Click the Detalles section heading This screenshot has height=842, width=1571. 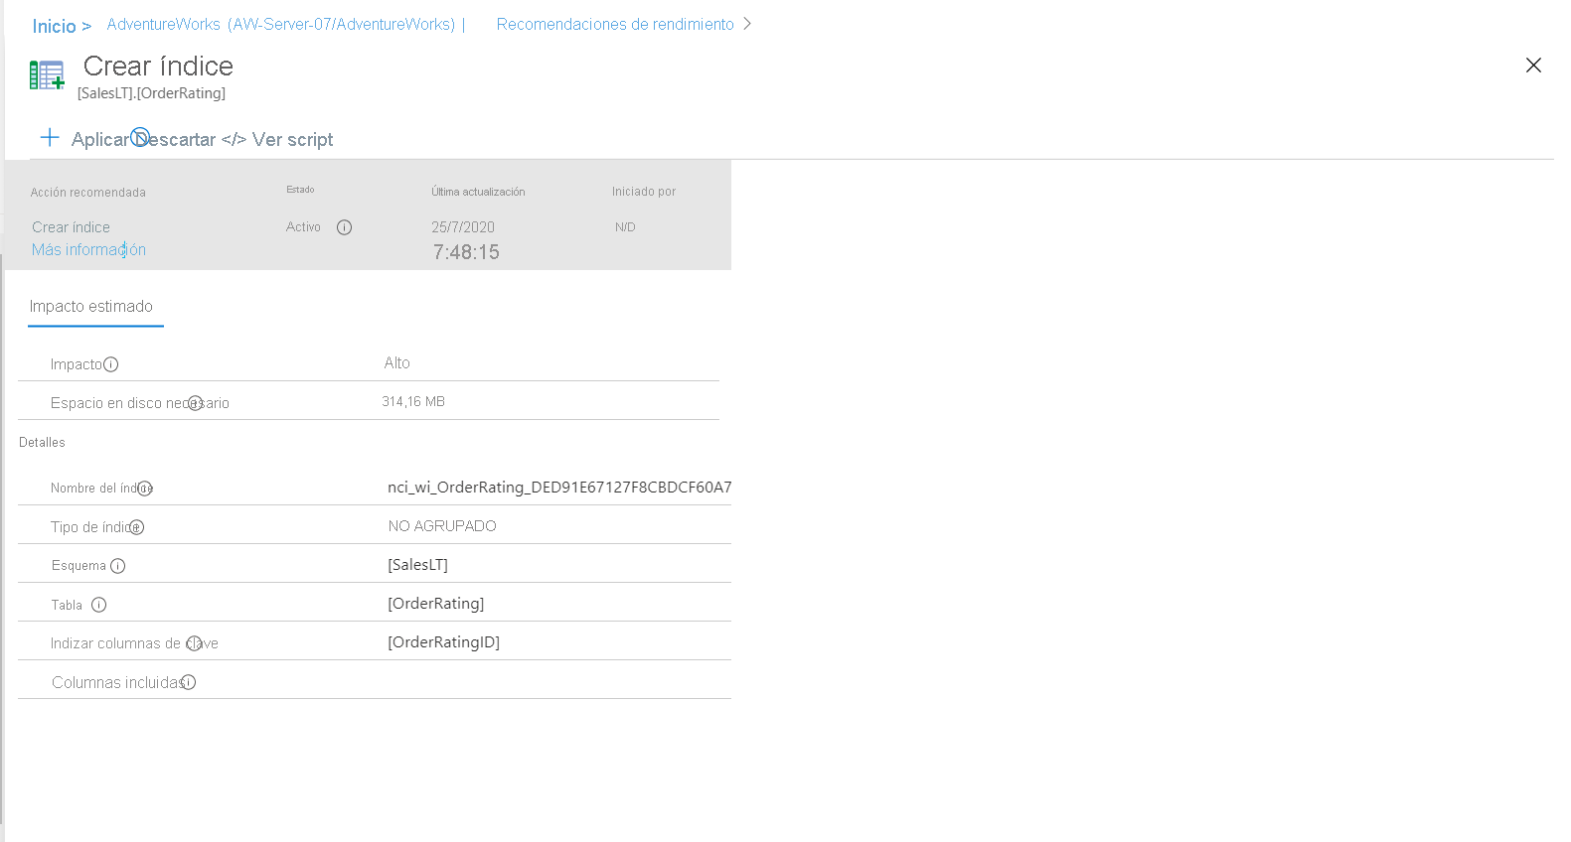click(x=42, y=442)
